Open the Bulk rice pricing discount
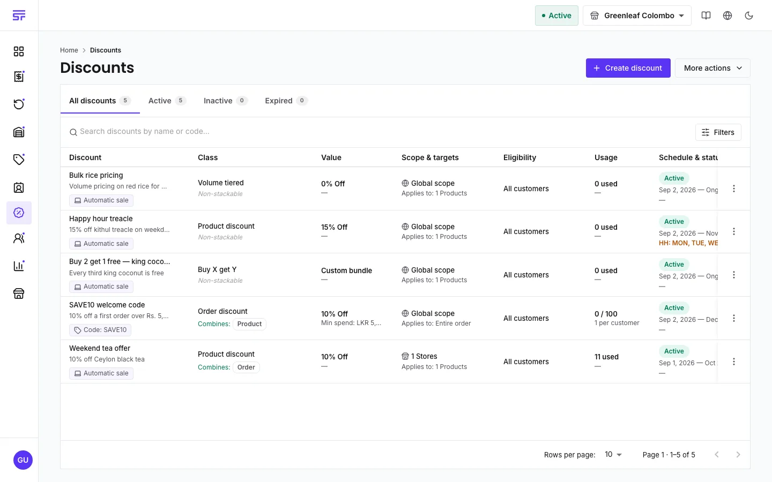 (96, 175)
